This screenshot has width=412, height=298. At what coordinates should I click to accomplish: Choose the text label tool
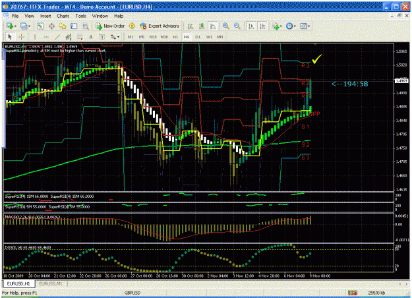pos(102,37)
